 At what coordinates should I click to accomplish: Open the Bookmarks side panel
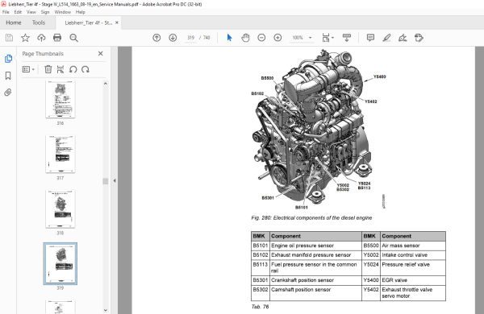pos(8,76)
